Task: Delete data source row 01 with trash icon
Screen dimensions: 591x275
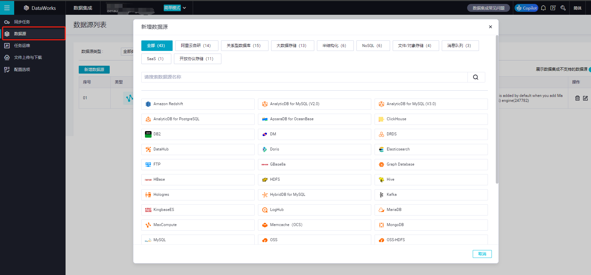Action: pyautogui.click(x=577, y=98)
